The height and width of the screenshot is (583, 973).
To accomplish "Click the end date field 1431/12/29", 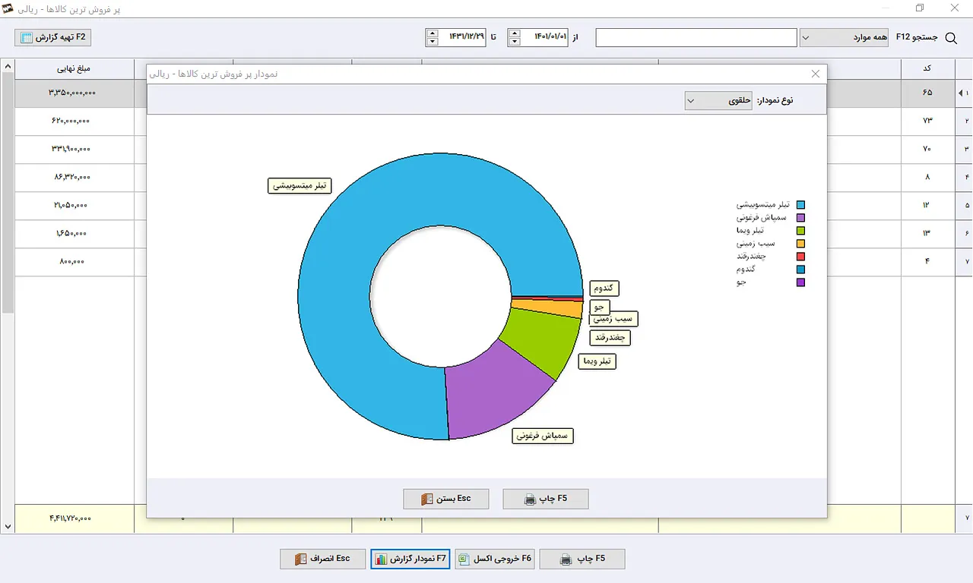I will click(462, 37).
